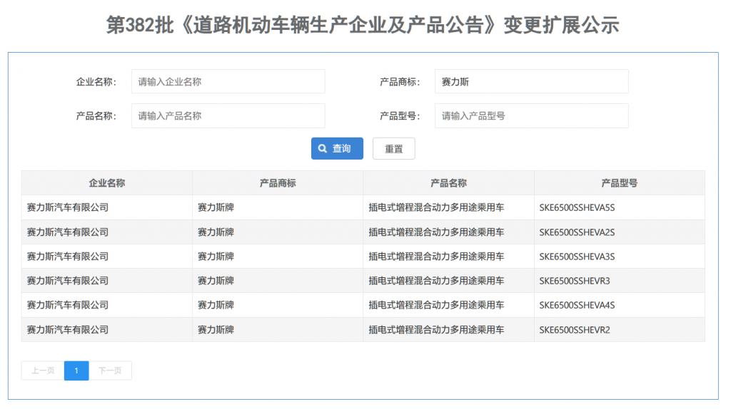Click product name in SKE6500SSHEVR2 row
Image resolution: width=731 pixels, height=409 pixels.
(x=436, y=330)
